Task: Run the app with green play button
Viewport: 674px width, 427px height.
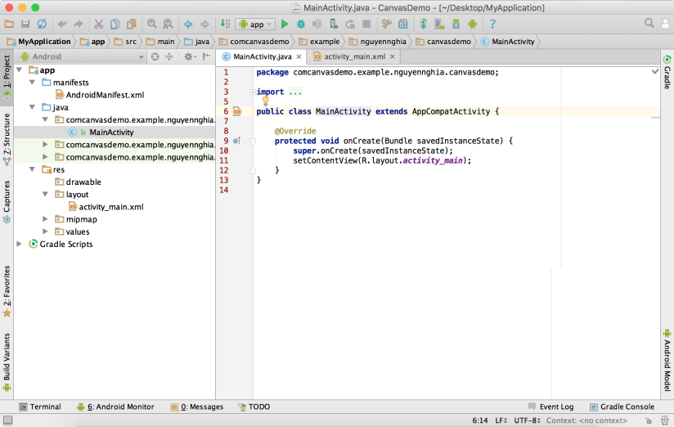Action: (285, 24)
